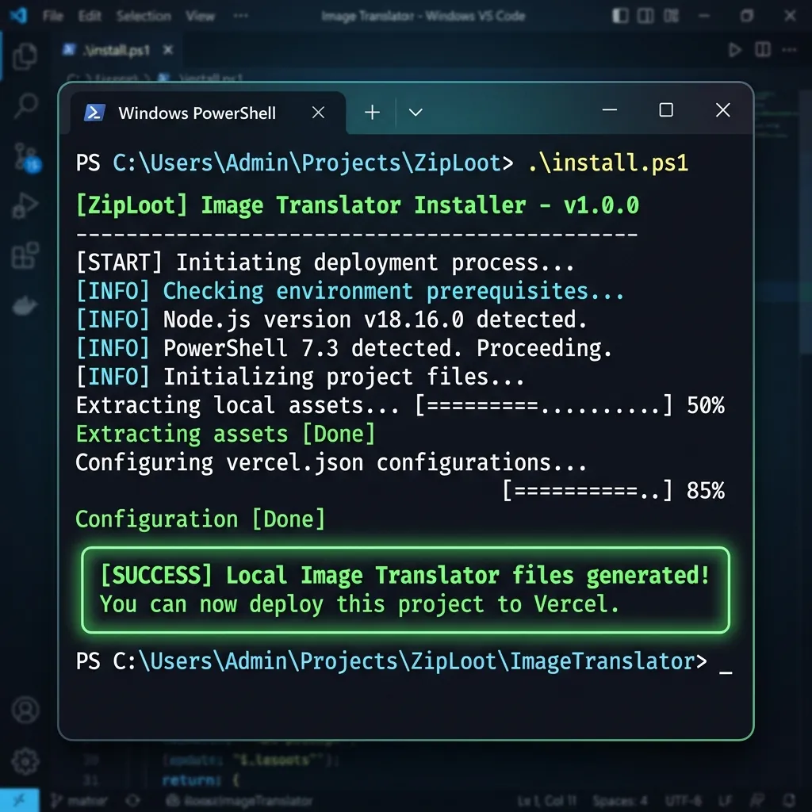Toggle the split-pane layout icon in VS Code title bar
The width and height of the screenshot is (812, 812).
[x=645, y=16]
